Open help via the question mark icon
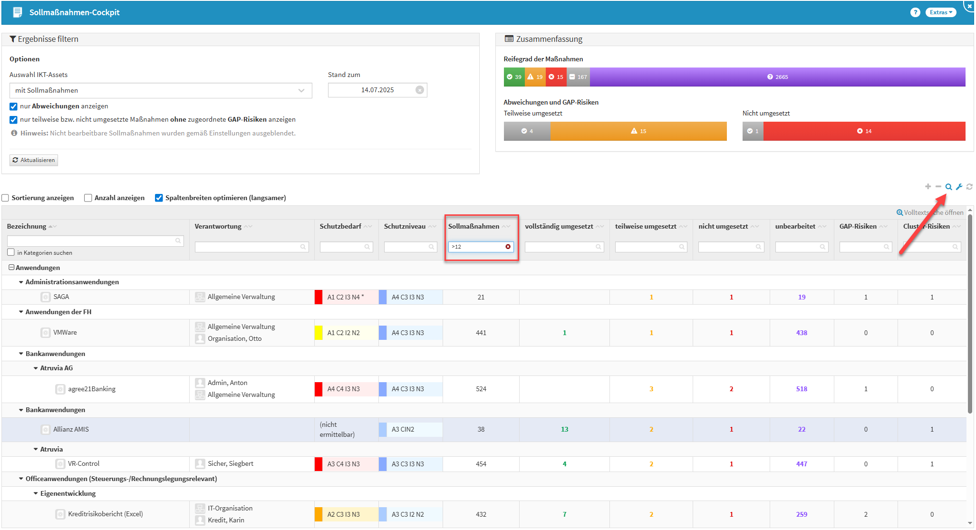Image resolution: width=976 pixels, height=530 pixels. (x=915, y=12)
